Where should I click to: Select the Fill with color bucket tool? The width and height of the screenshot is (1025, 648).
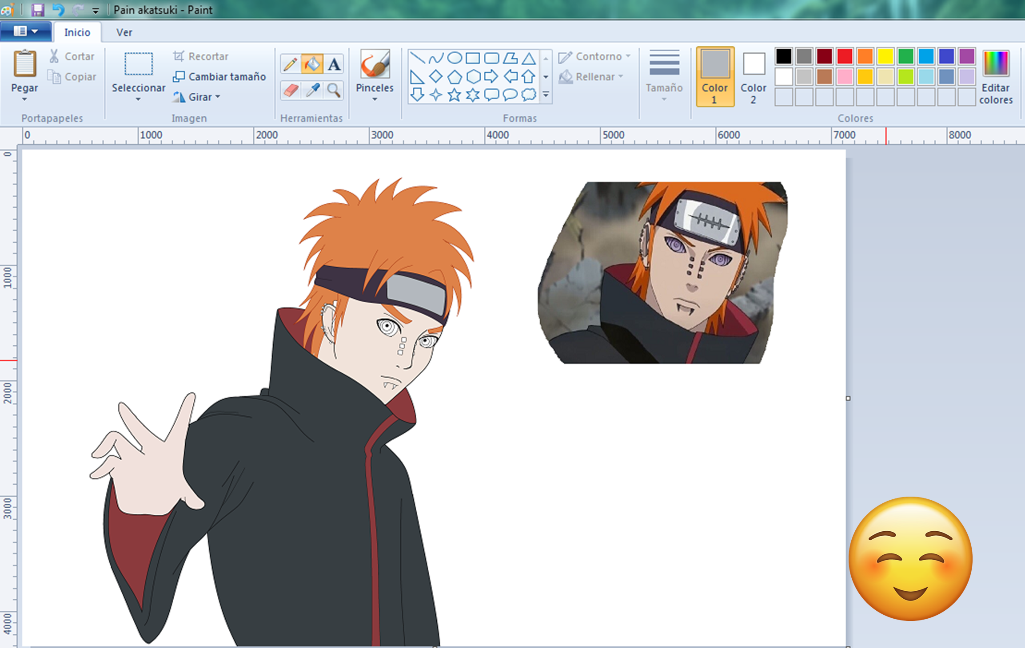312,64
